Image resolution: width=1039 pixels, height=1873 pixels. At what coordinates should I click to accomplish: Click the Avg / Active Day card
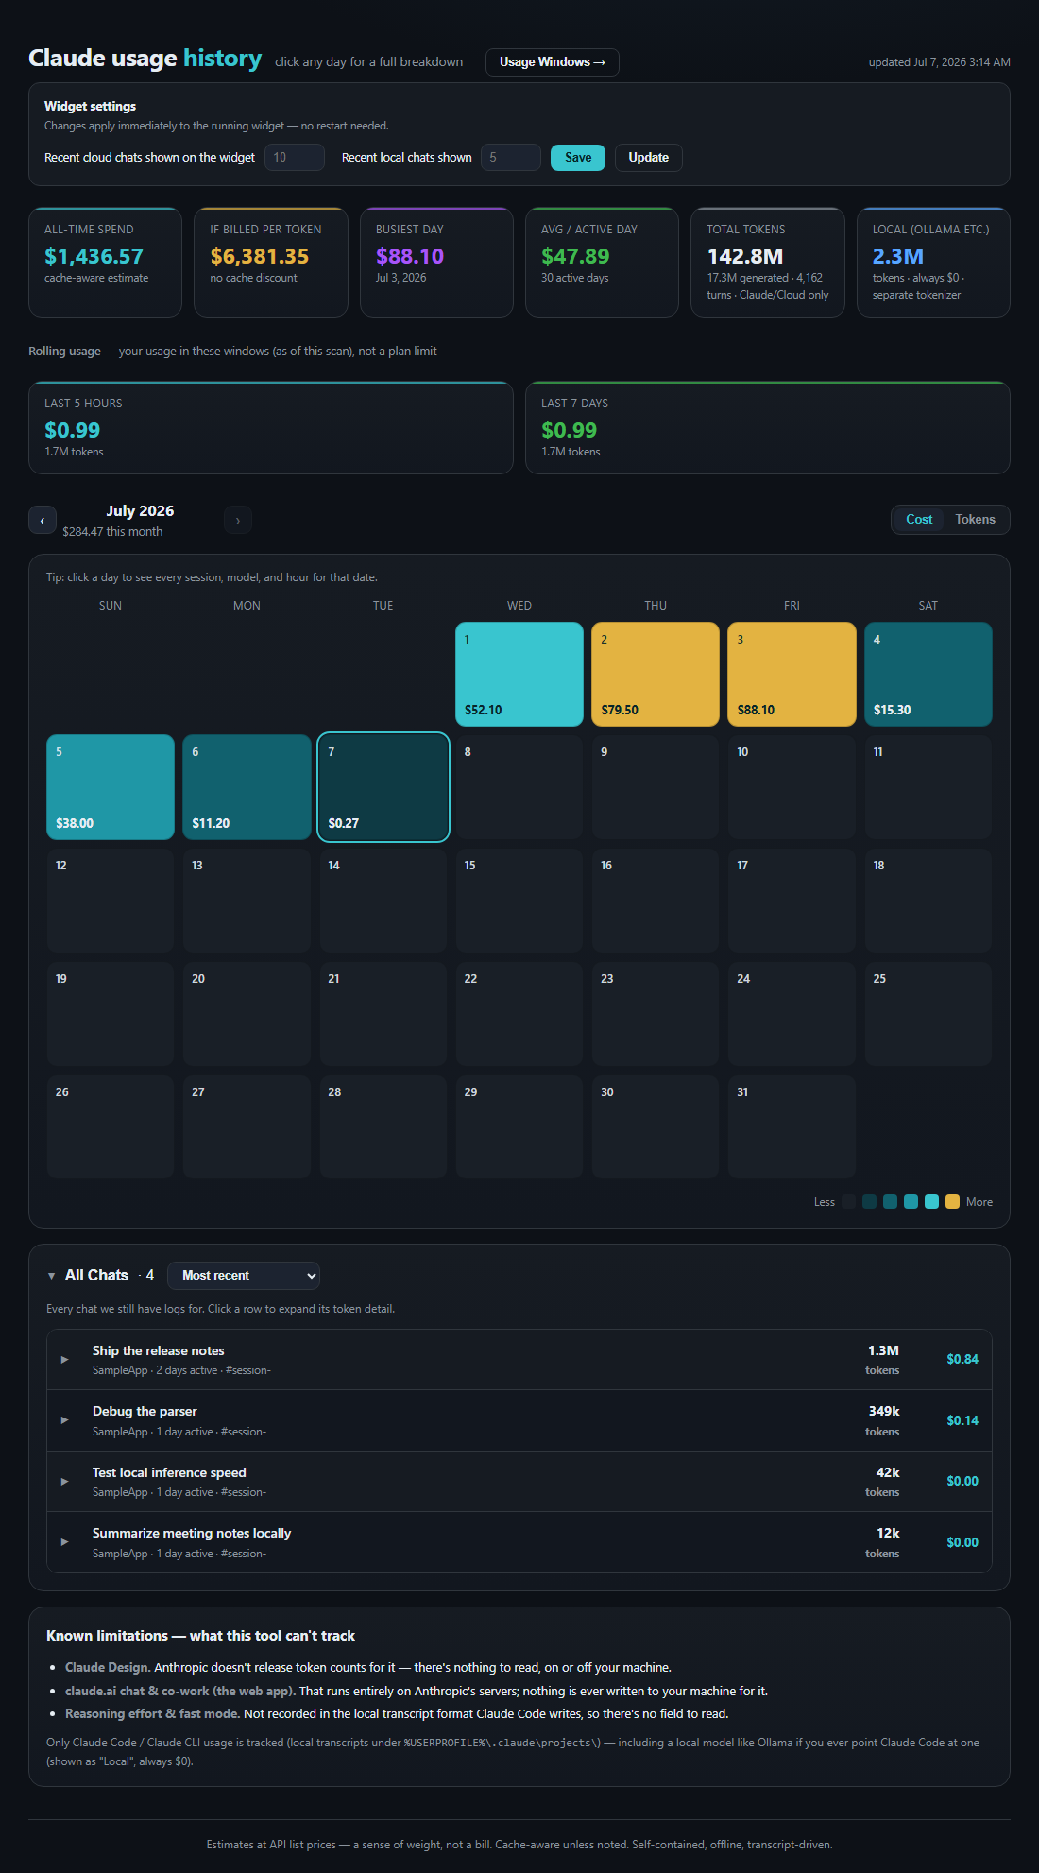pos(602,262)
